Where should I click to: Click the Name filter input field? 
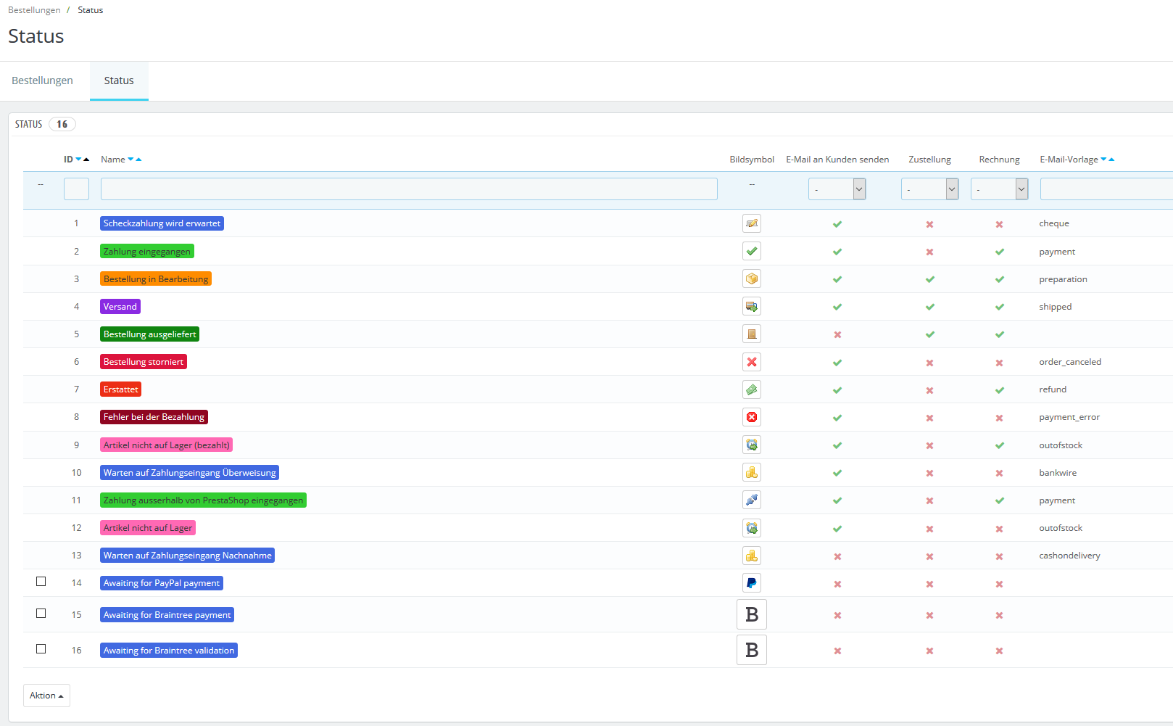(409, 189)
